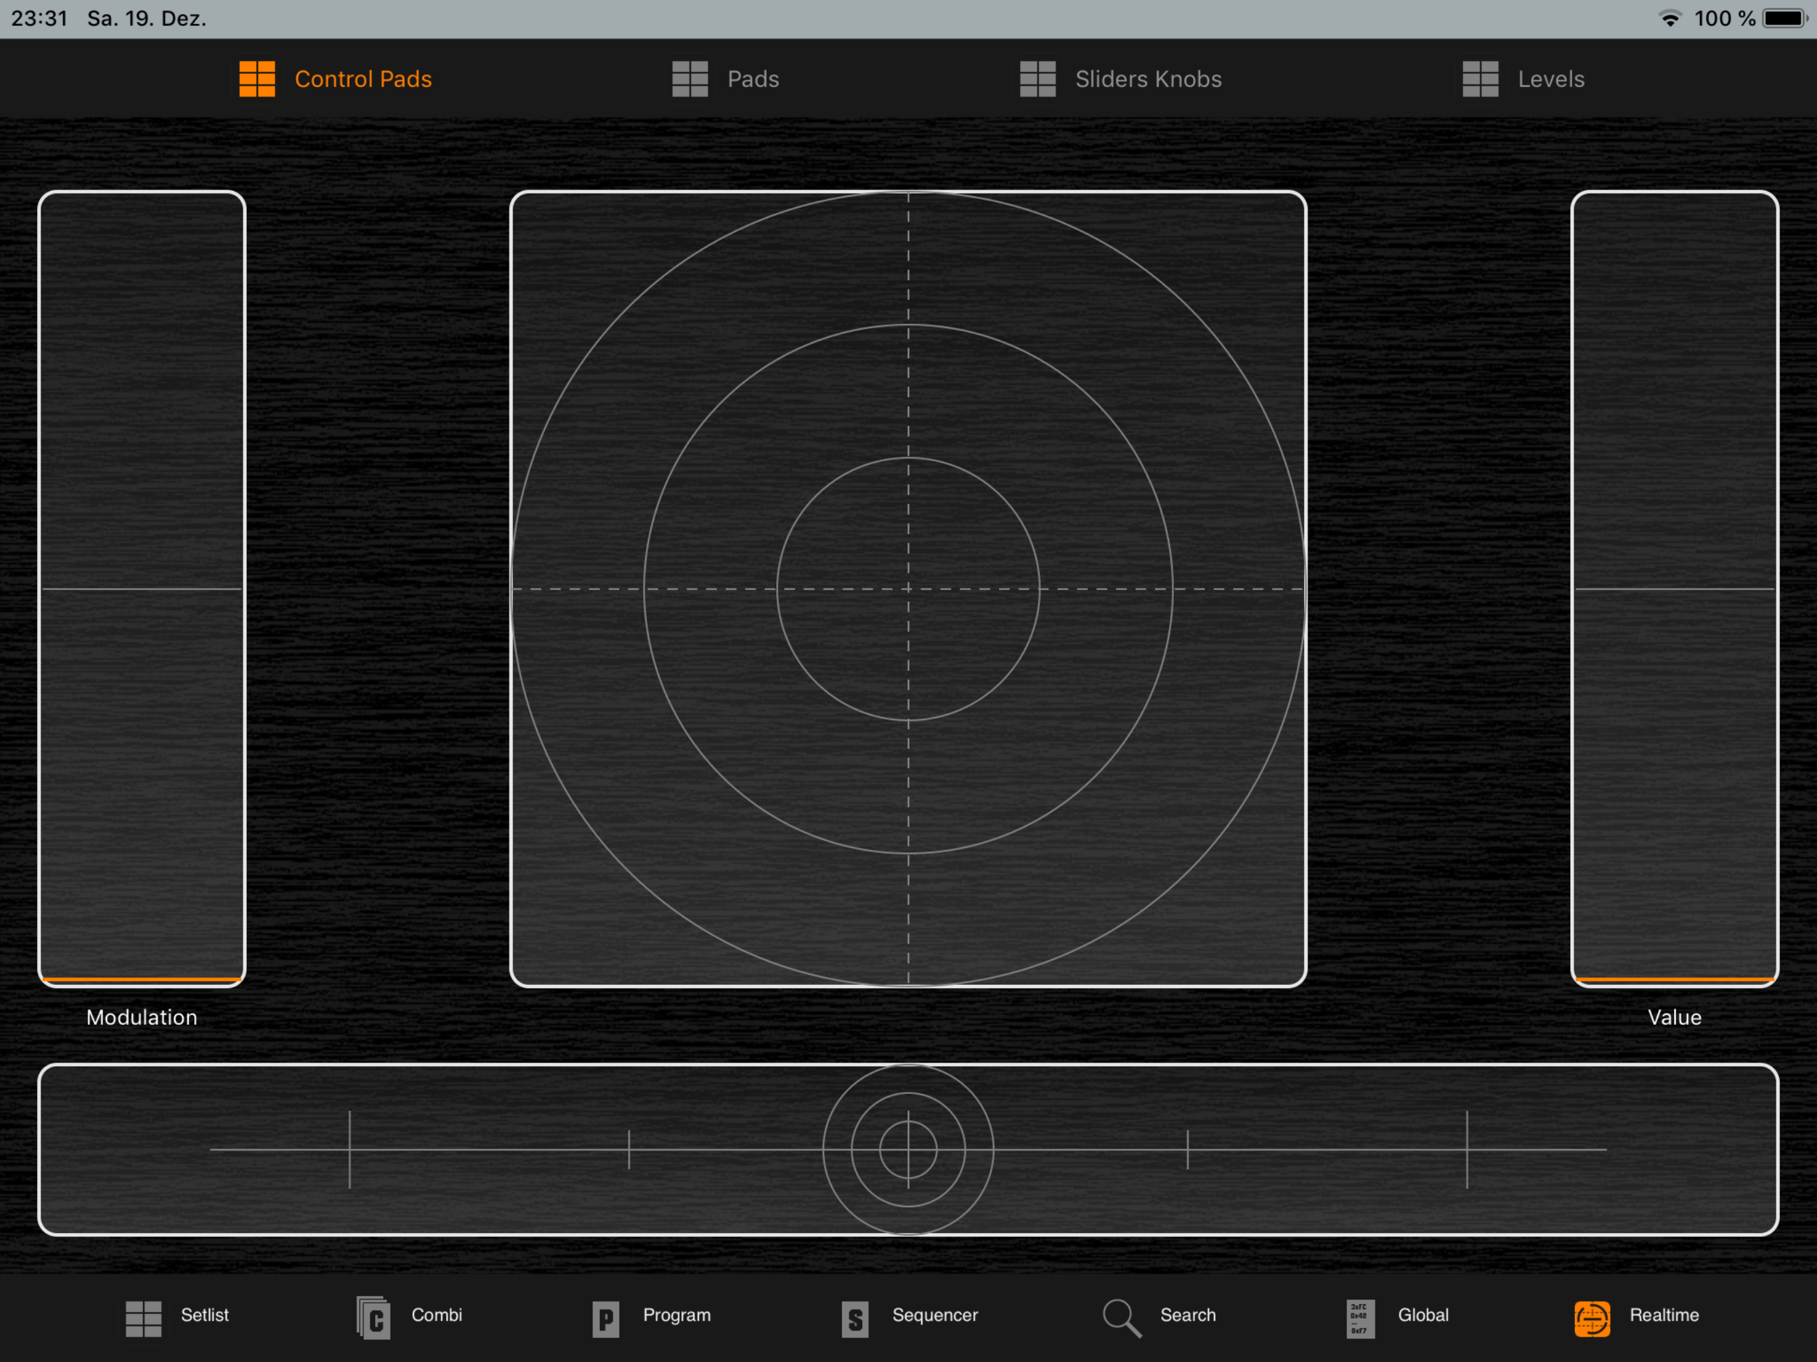Tap the Sliders Knobs grid icon
Screen dimensions: 1817x1362
point(1038,79)
